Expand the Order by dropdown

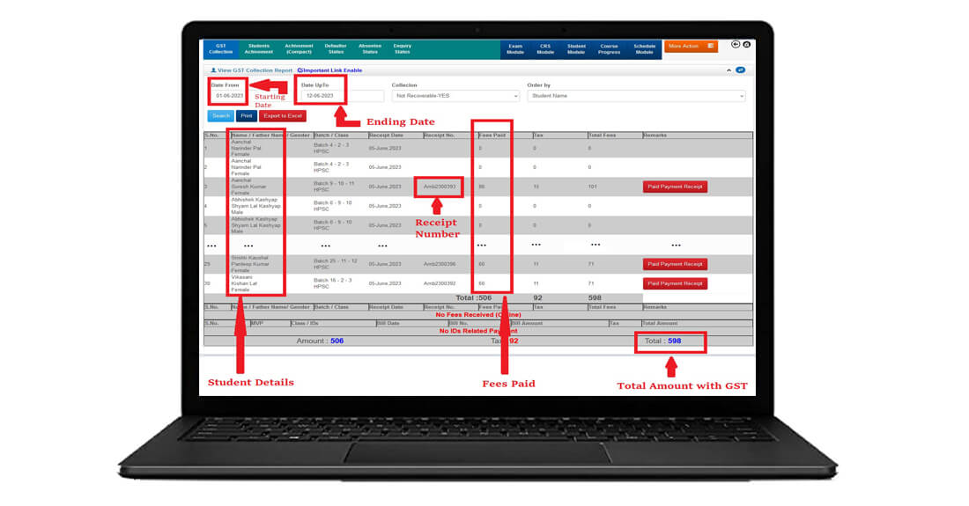point(635,95)
